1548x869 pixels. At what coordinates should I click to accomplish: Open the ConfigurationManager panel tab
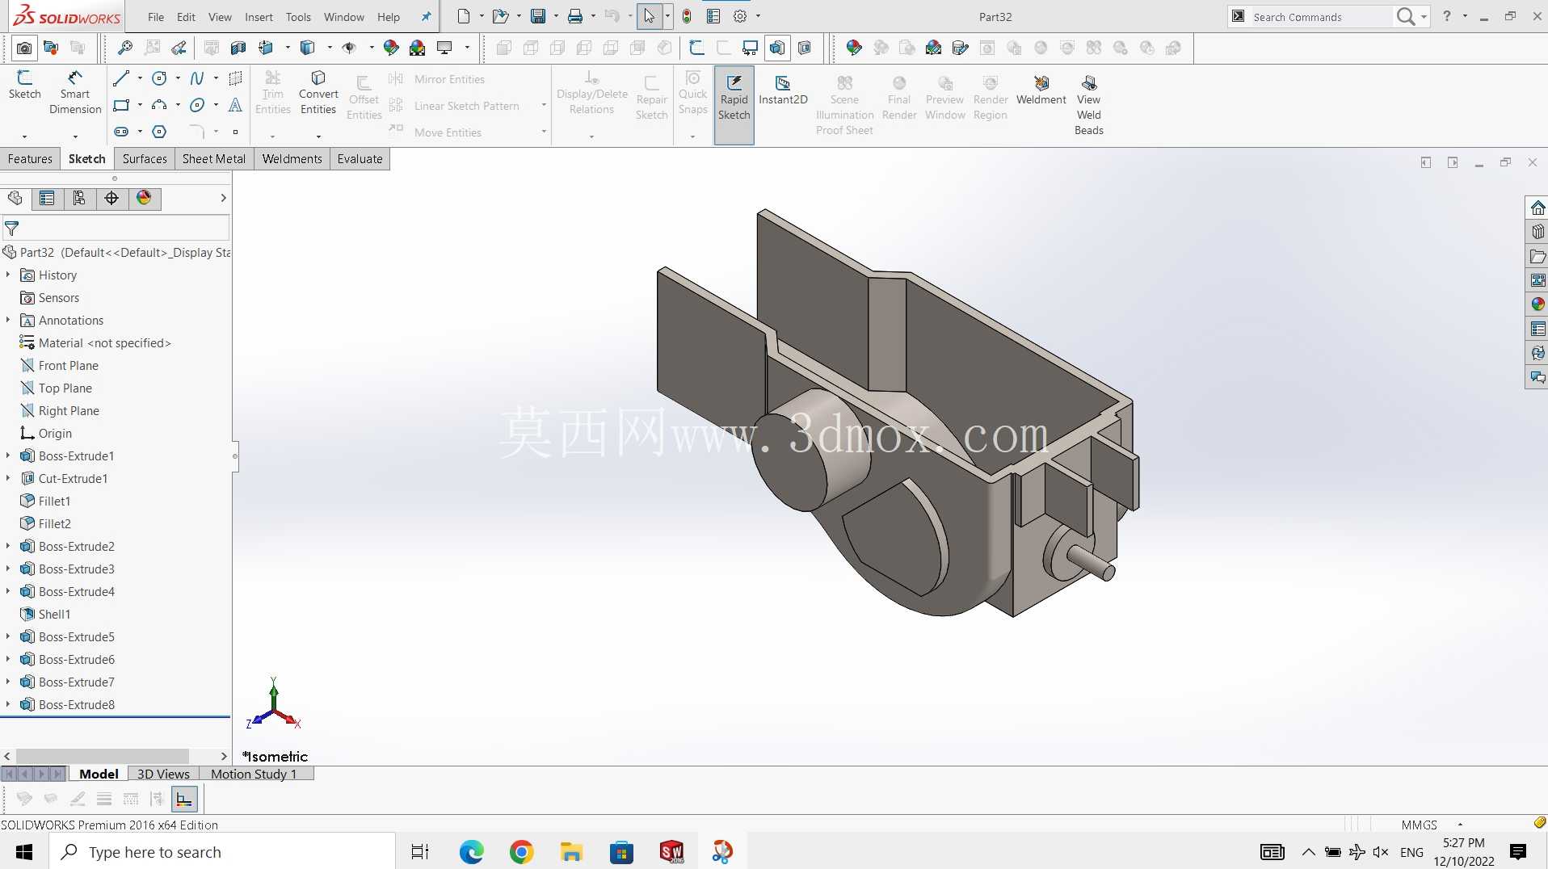coord(79,198)
